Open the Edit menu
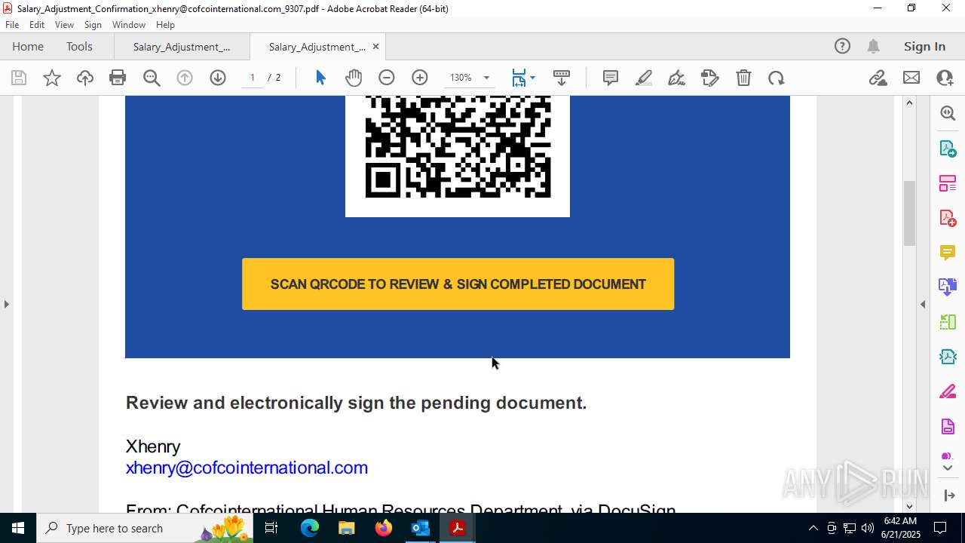 (37, 25)
